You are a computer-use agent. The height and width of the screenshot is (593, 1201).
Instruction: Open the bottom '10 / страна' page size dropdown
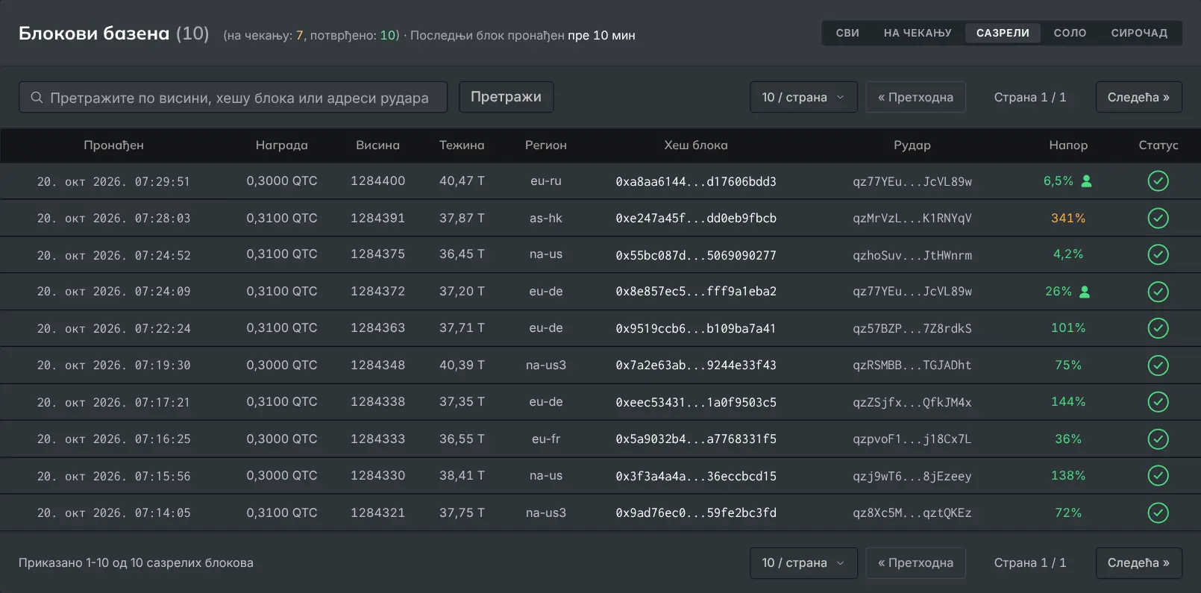(x=803, y=562)
